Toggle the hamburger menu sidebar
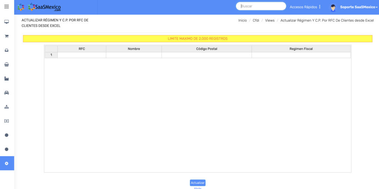 pyautogui.click(x=7, y=7)
